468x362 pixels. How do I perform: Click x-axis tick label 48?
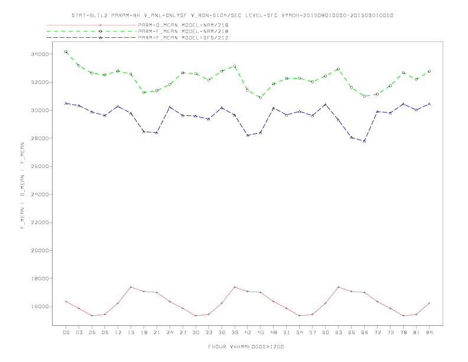[x=274, y=332]
